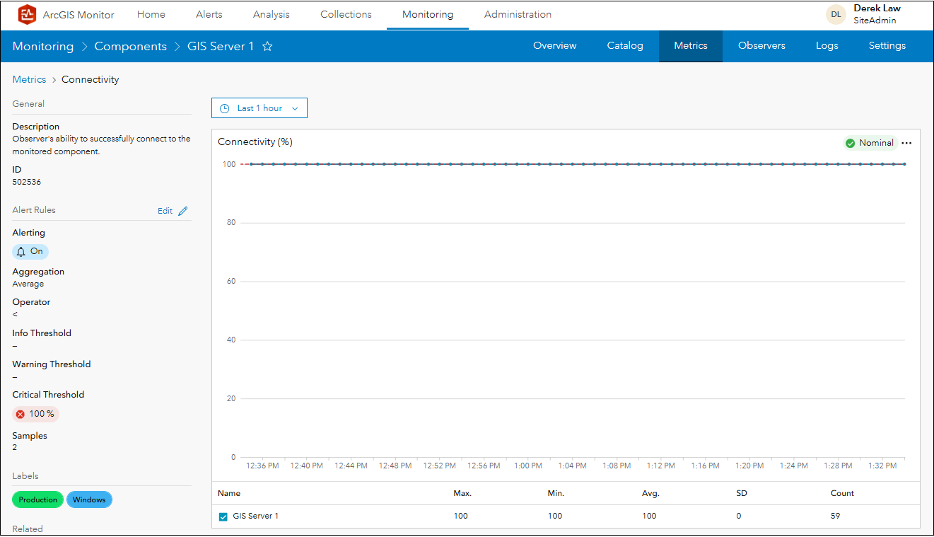Image resolution: width=934 pixels, height=537 pixels.
Task: Click the Edit alert rules link
Action: pyautogui.click(x=165, y=211)
